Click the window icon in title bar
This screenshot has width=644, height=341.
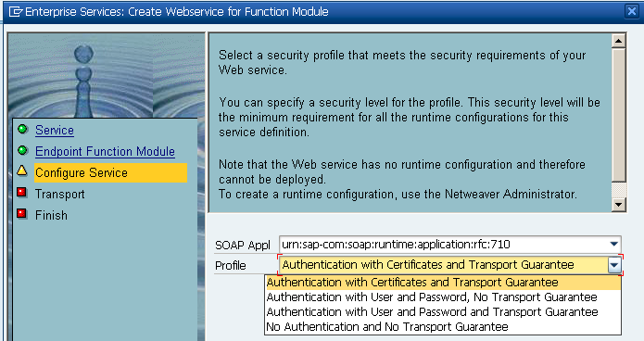(x=15, y=11)
